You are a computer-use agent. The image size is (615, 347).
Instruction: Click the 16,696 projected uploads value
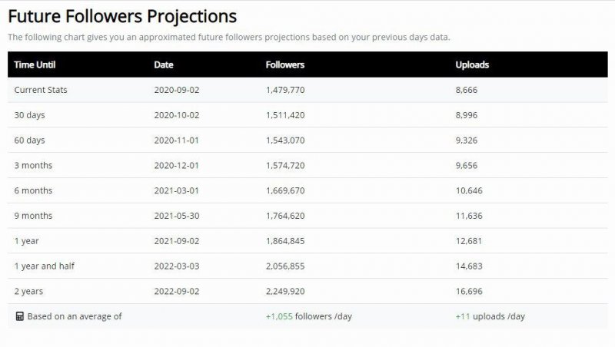click(469, 291)
